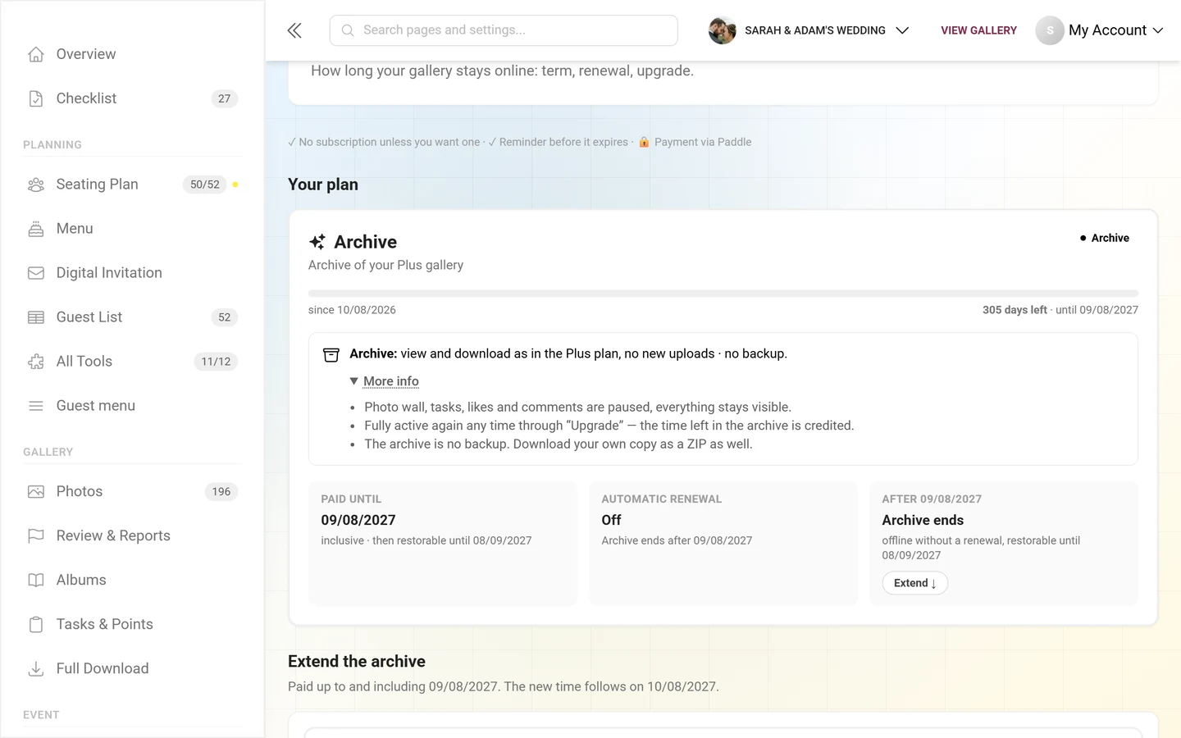Click the archive box icon
Screen dimensions: 1181x738
point(331,354)
